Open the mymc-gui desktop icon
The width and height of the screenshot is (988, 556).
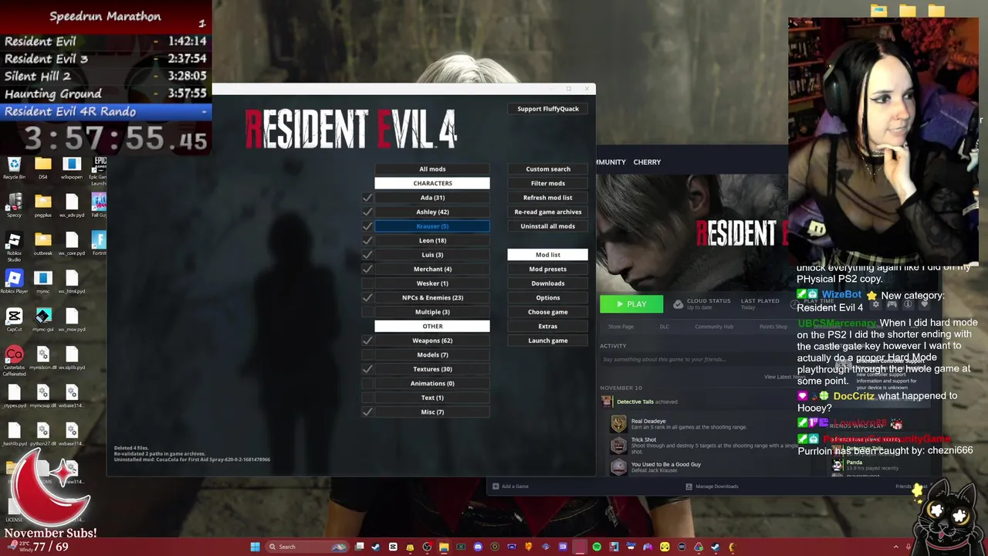pyautogui.click(x=43, y=320)
